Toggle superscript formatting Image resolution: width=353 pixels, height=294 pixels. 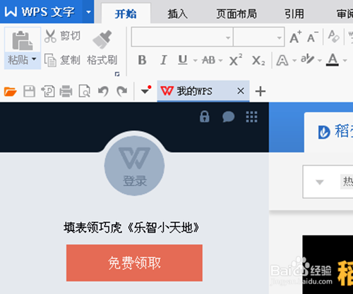coord(236,60)
